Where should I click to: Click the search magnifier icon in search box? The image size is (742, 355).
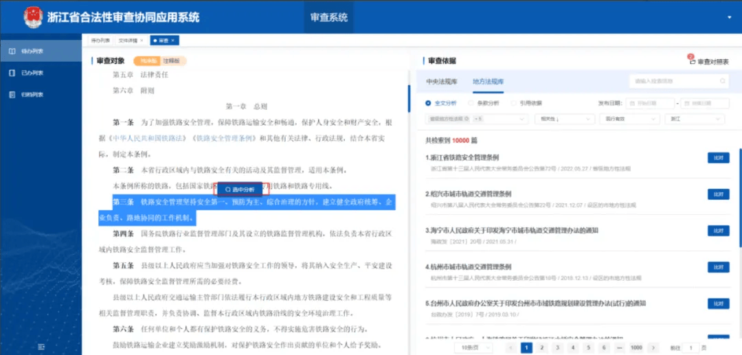pyautogui.click(x=722, y=81)
